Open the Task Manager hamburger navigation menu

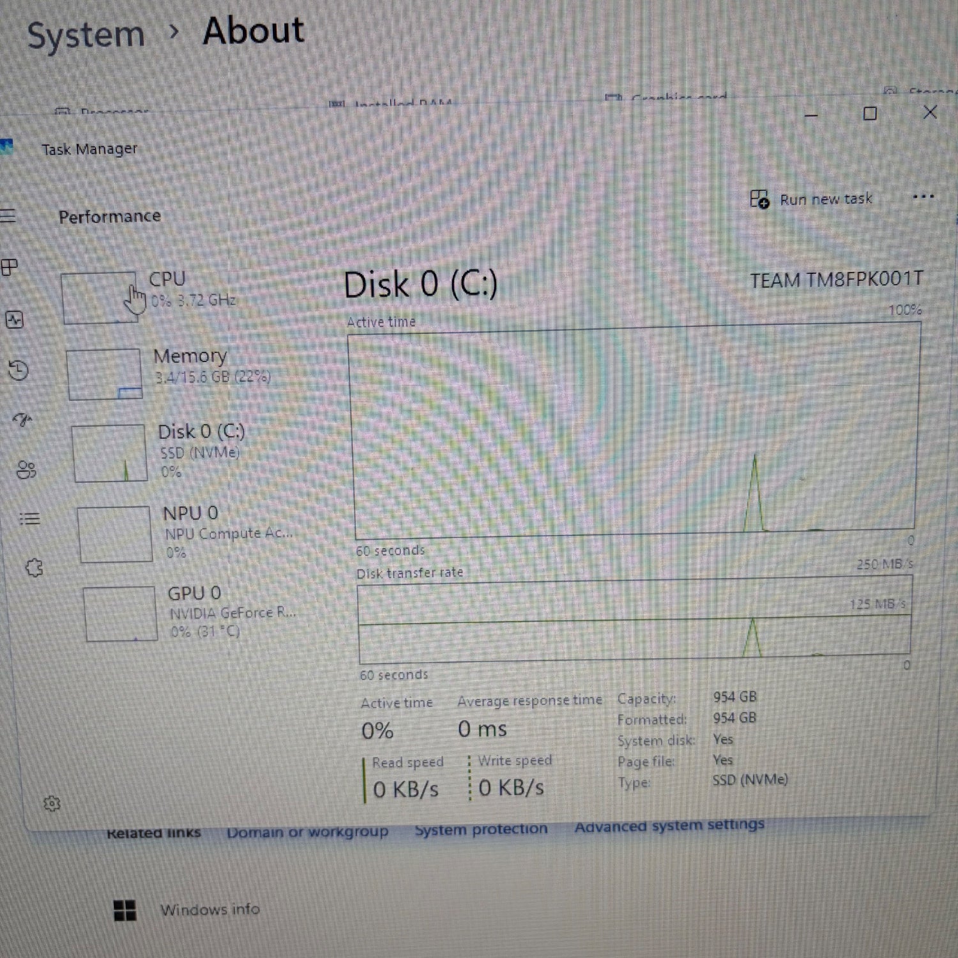click(8, 216)
